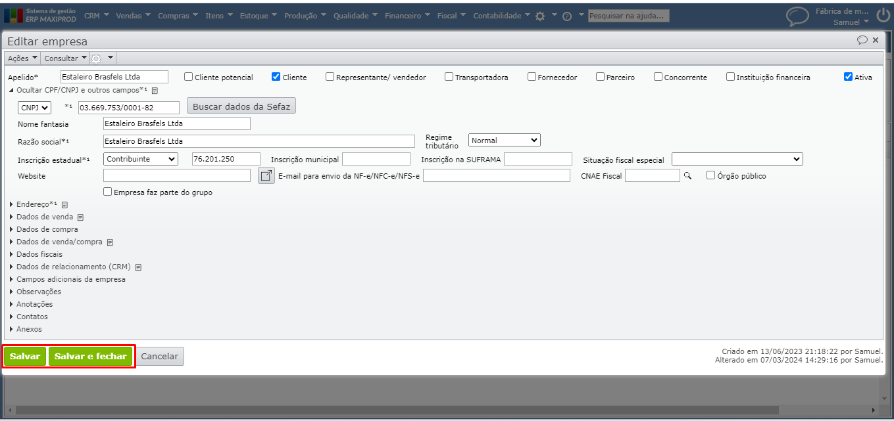Click the horizontal scrollbar at the bottom

(x=441, y=410)
